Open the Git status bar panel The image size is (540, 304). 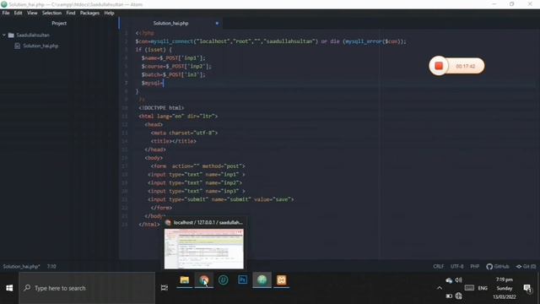526,267
